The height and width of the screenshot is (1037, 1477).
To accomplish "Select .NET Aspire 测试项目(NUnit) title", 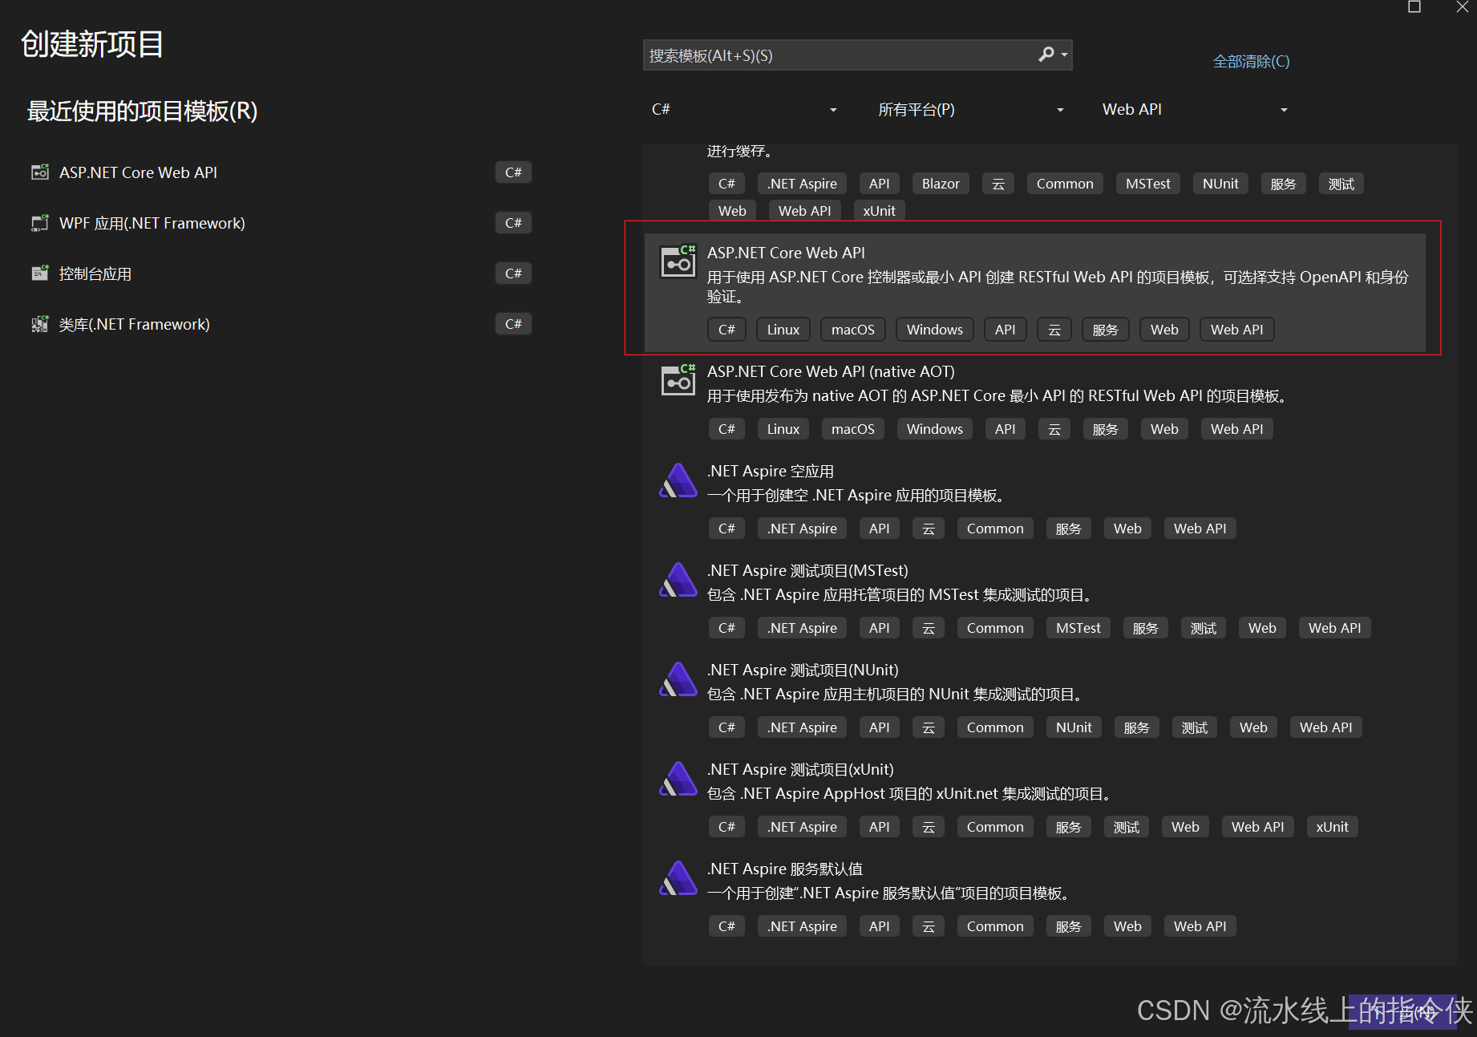I will pos(803,670).
